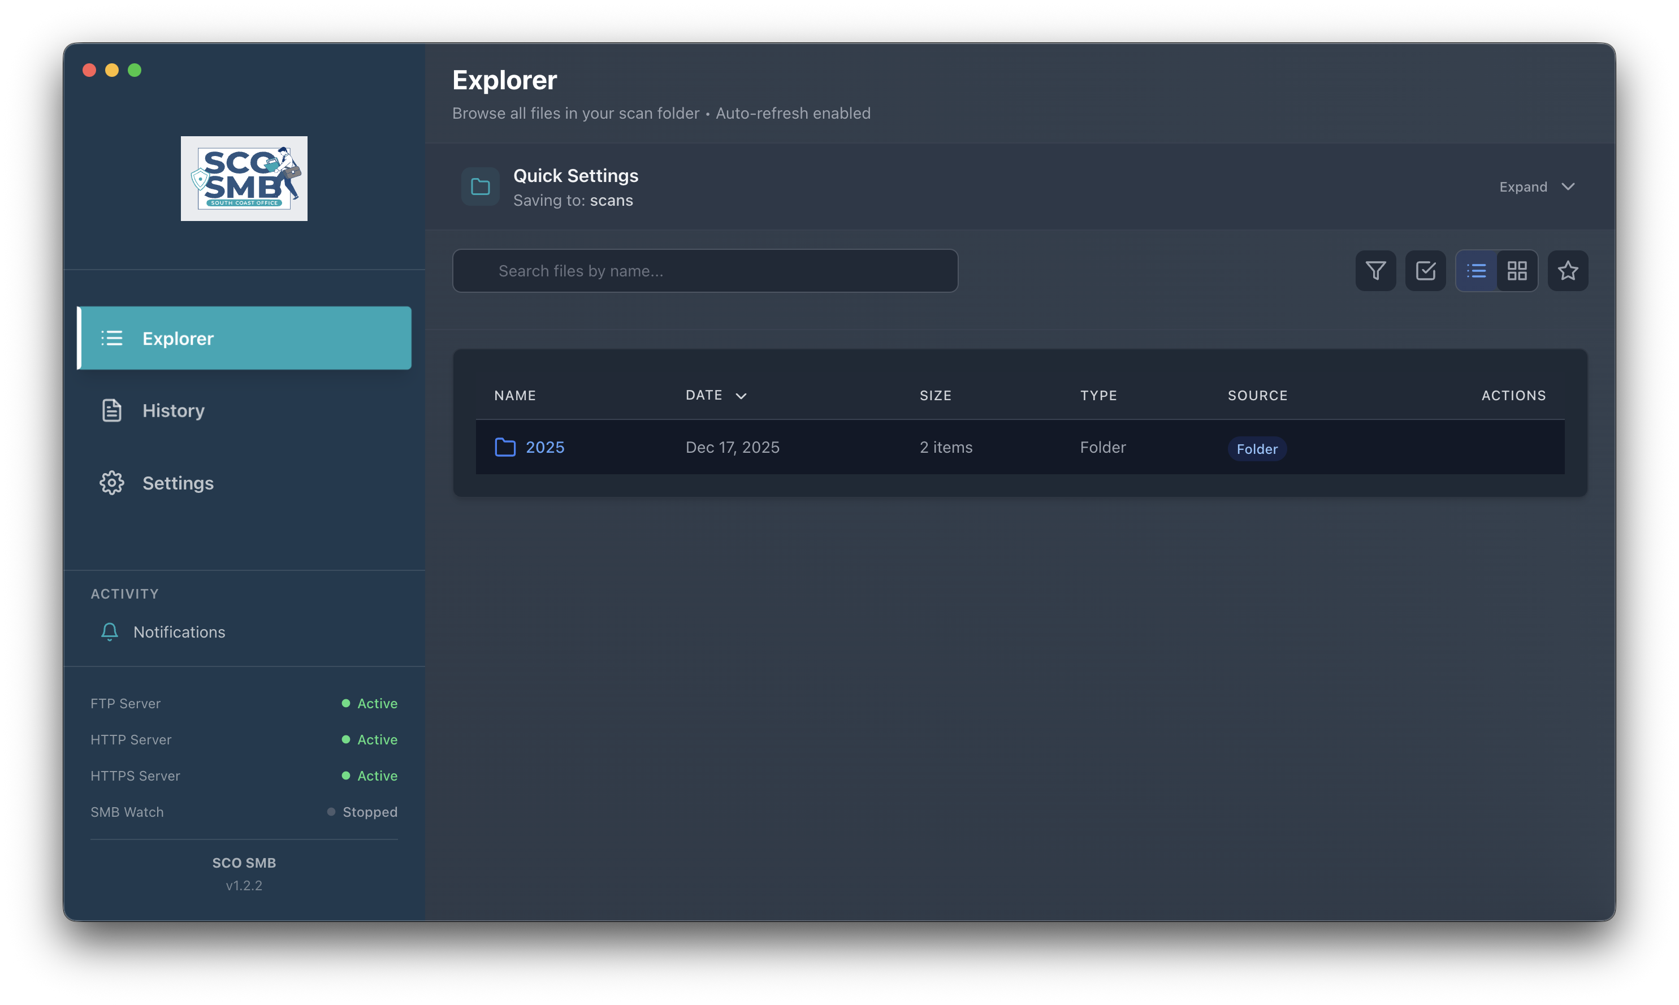Viewport: 1679px width, 1005px height.
Task: Open the 2025 folder
Action: (545, 448)
